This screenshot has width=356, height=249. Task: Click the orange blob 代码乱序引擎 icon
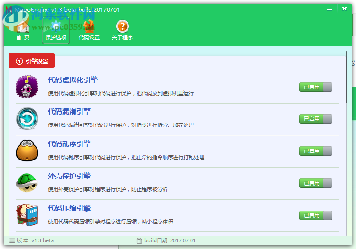[x=27, y=151]
